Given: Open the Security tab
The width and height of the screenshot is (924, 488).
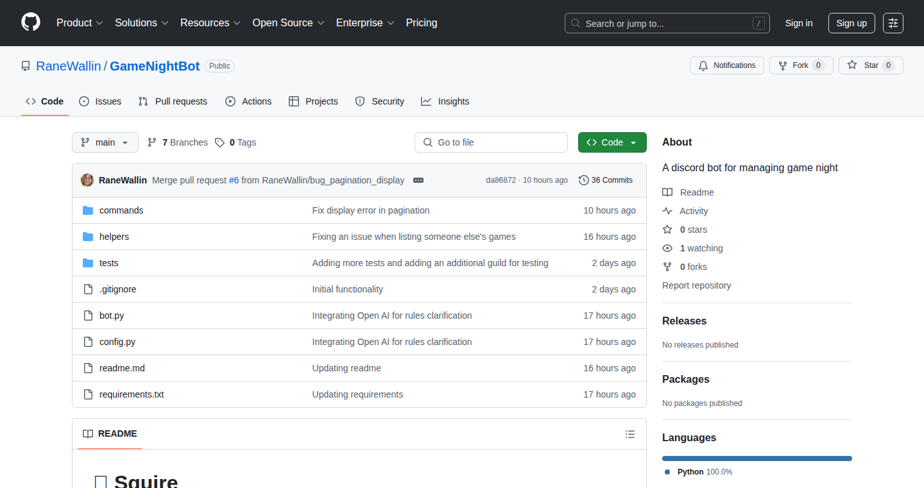Looking at the screenshot, I should click(380, 101).
